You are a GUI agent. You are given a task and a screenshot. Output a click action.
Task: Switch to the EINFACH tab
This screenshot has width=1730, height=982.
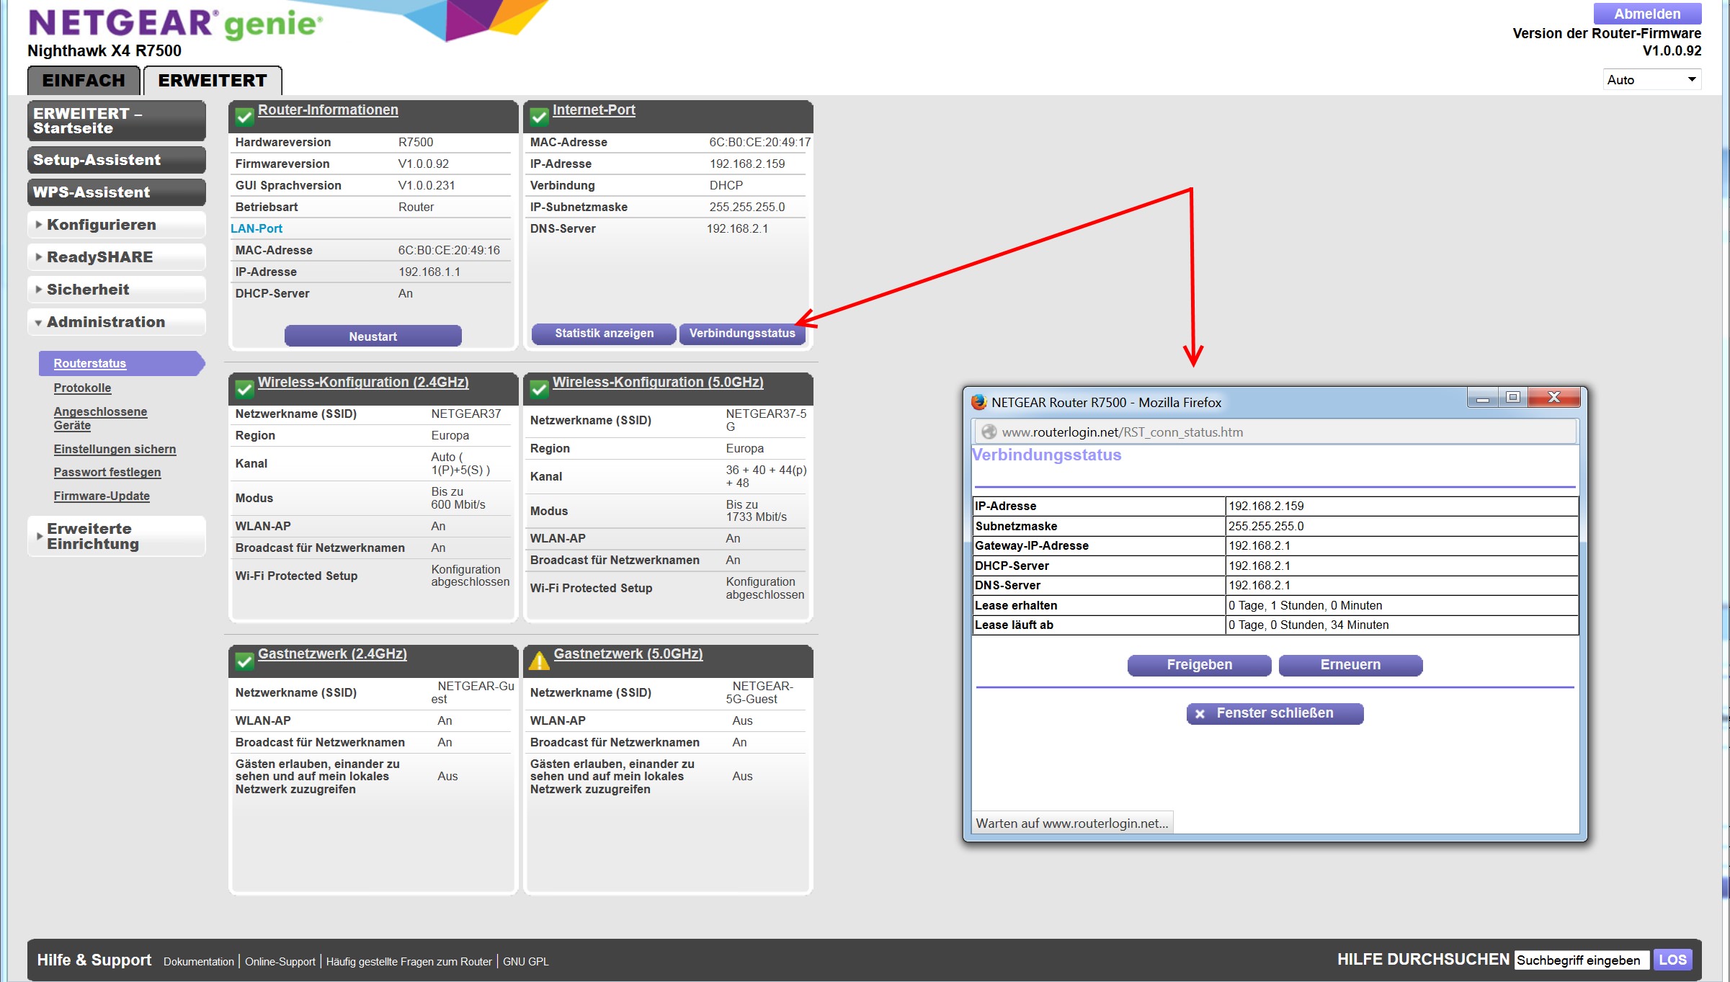click(84, 80)
